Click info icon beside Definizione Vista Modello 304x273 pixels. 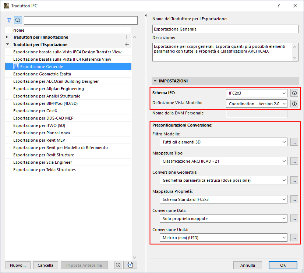point(294,104)
